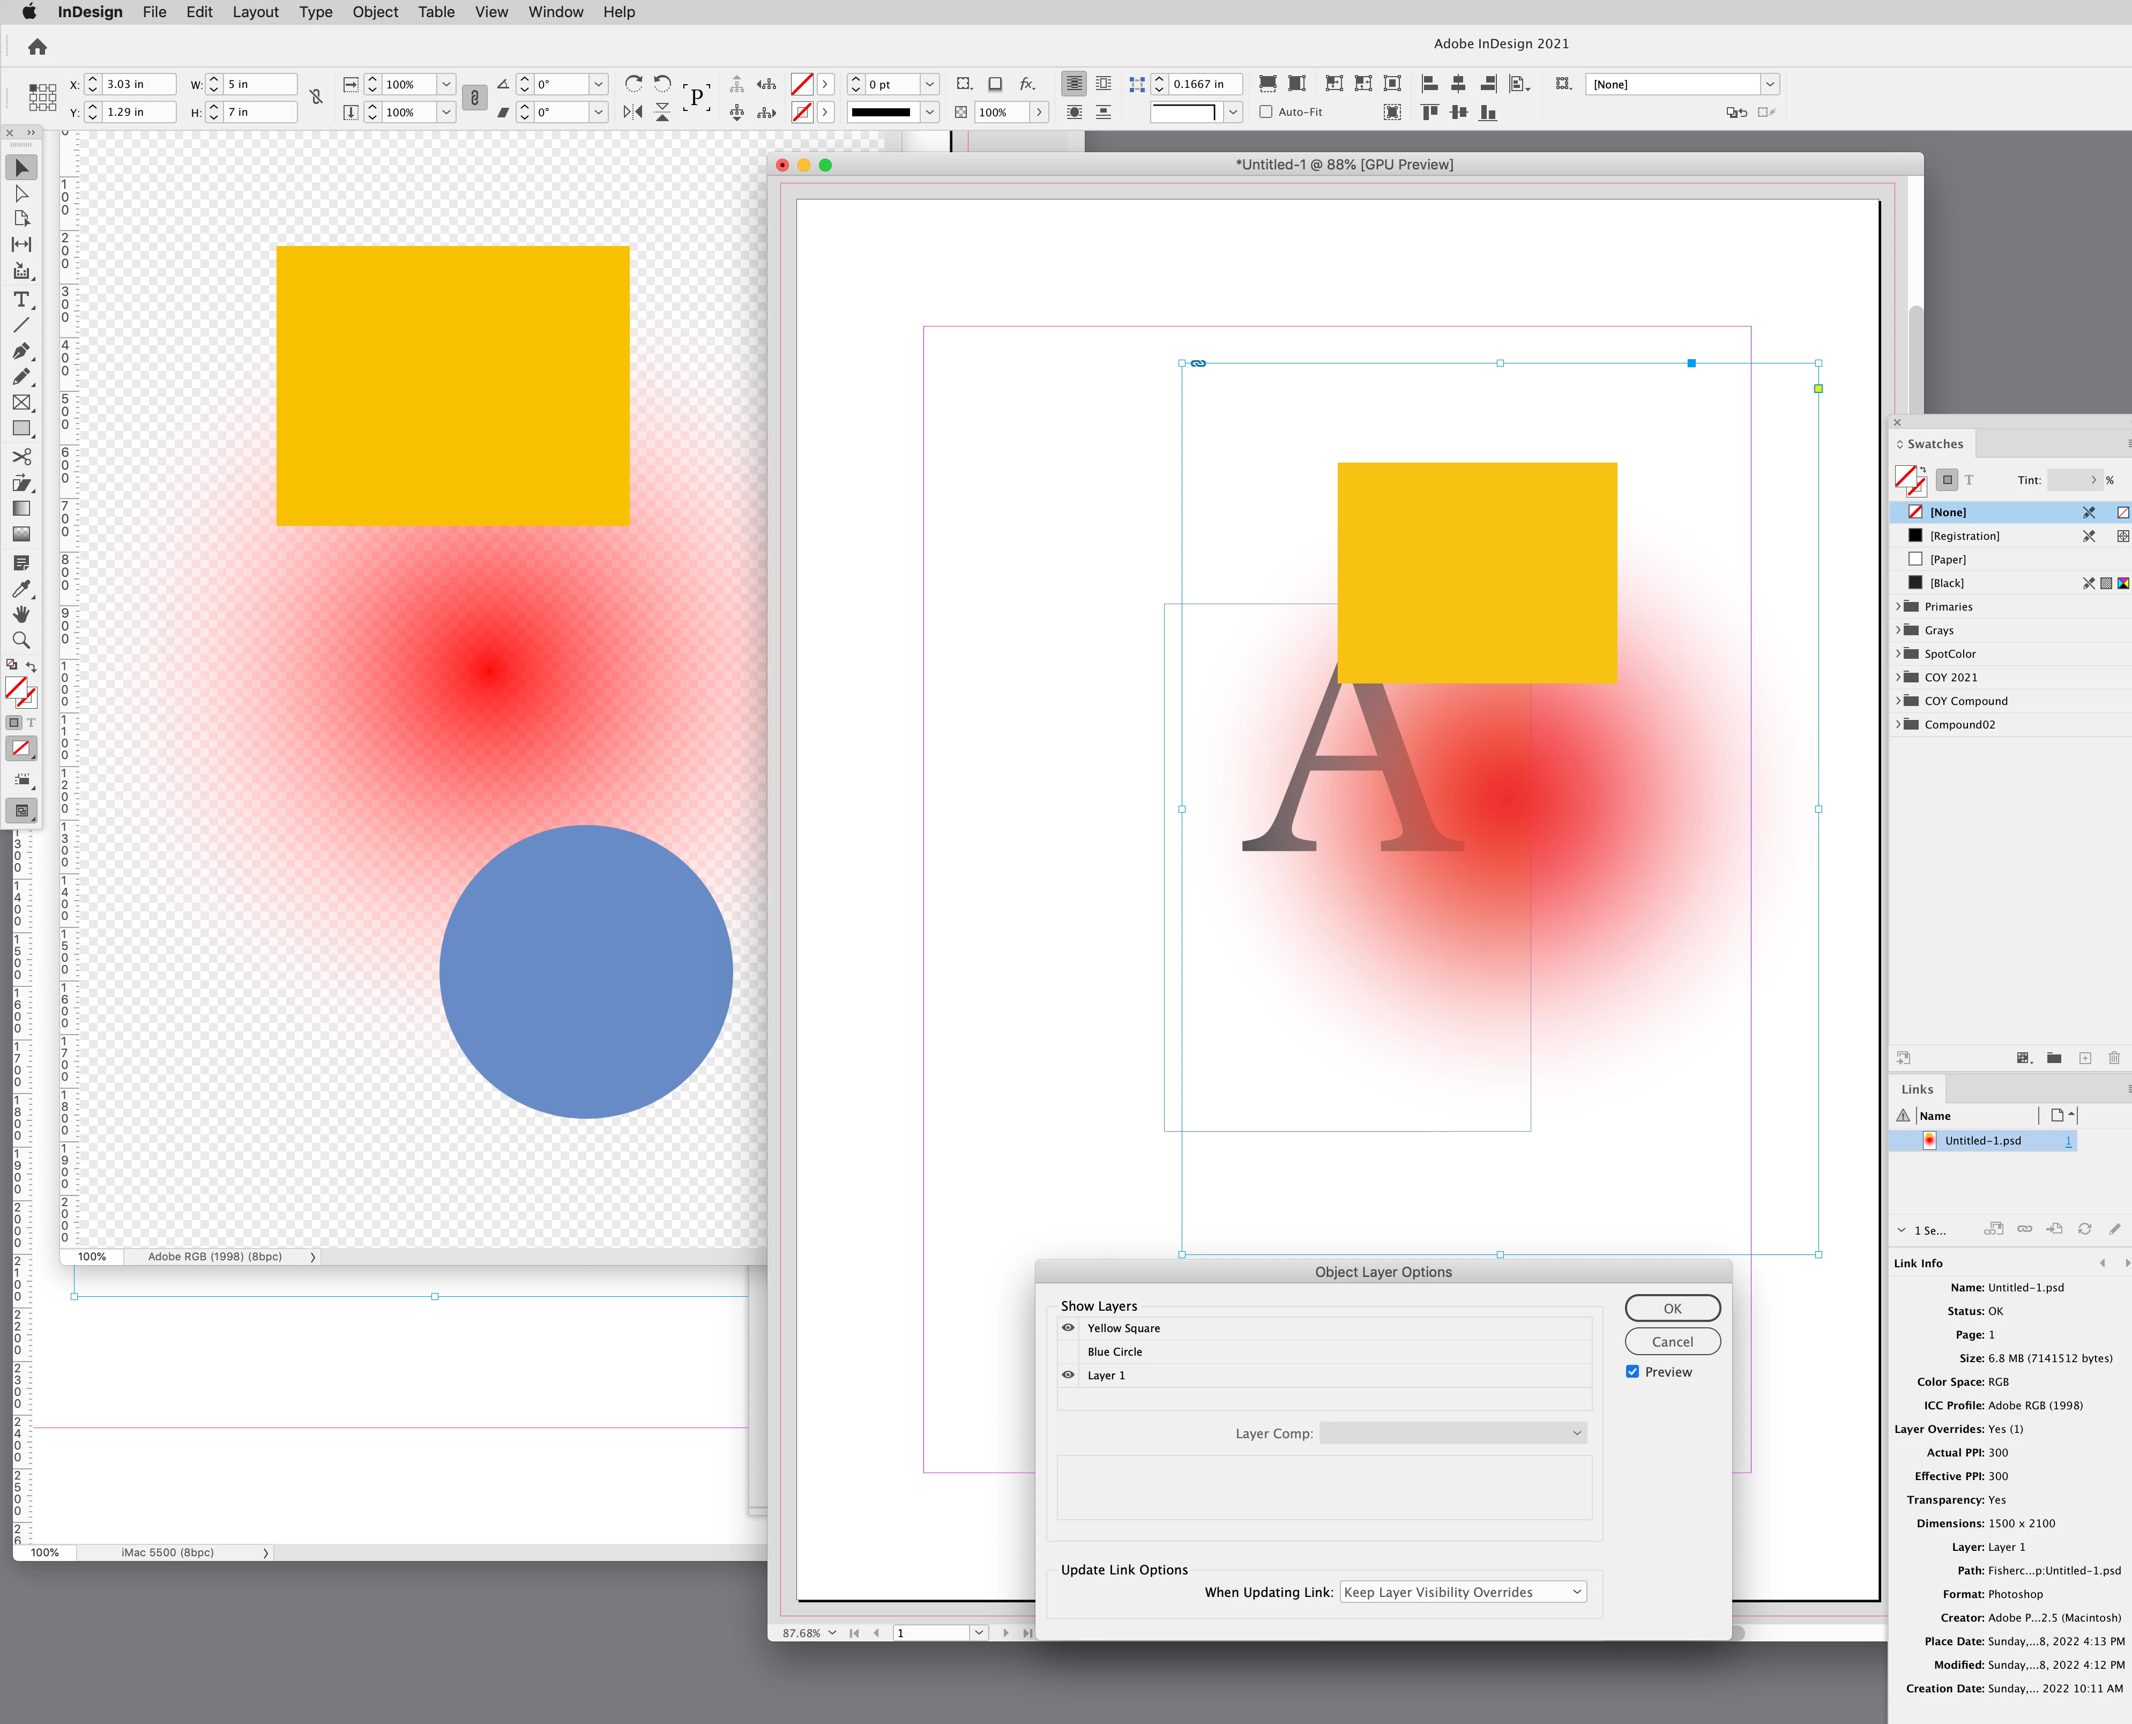Open the Layer Comp dropdown
This screenshot has width=2132, height=1724.
pos(1453,1433)
